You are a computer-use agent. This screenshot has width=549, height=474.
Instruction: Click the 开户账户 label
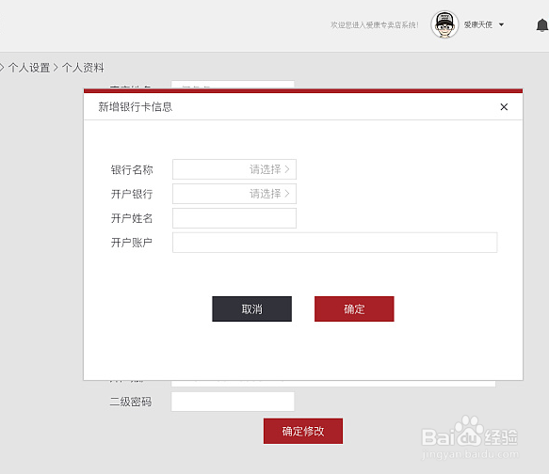tap(132, 243)
